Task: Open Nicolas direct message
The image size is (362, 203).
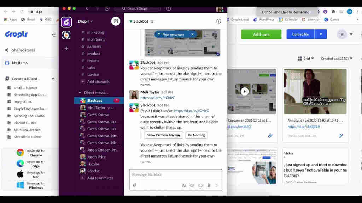Action: click(x=93, y=164)
